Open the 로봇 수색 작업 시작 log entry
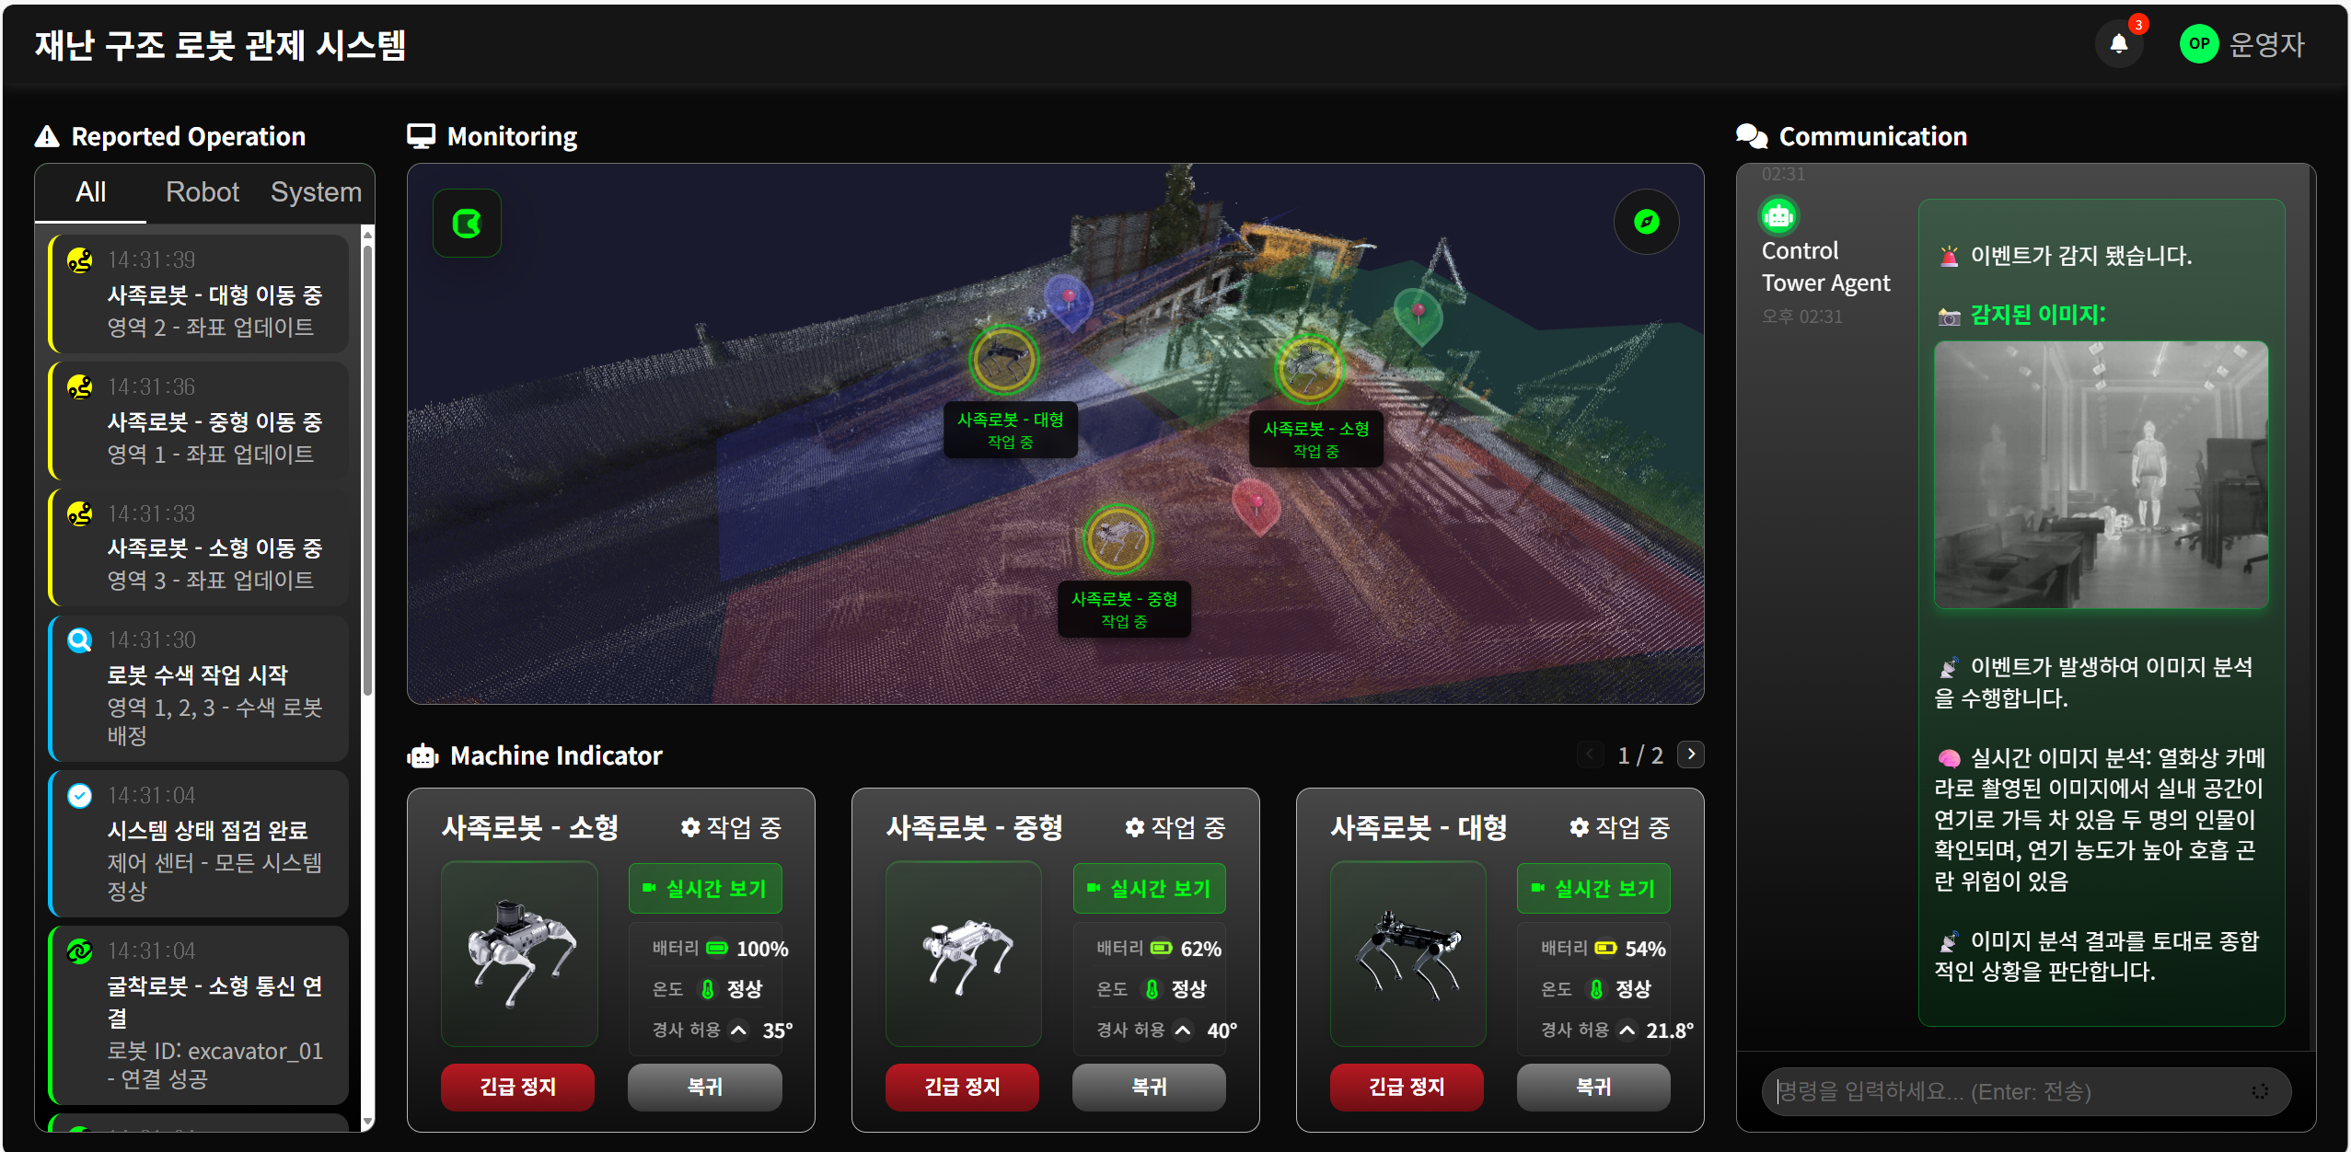This screenshot has width=2351, height=1152. [199, 688]
